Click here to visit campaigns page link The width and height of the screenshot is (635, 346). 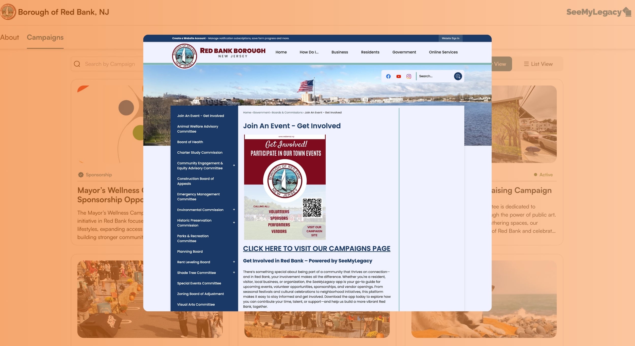(x=316, y=249)
